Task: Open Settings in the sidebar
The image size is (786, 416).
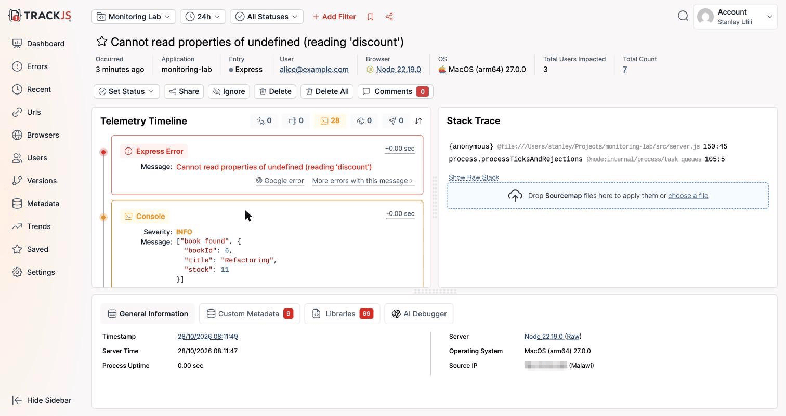Action: 34,272
